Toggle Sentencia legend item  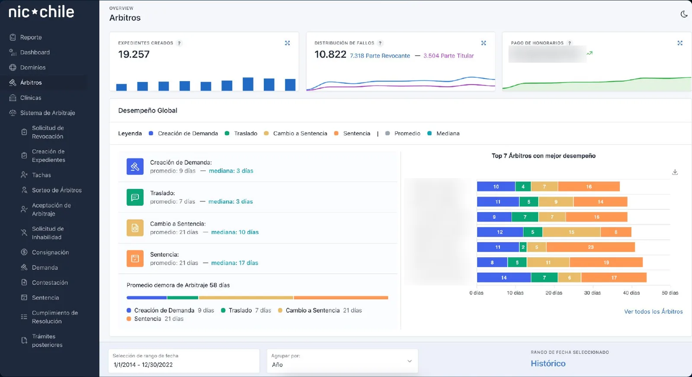tap(352, 134)
